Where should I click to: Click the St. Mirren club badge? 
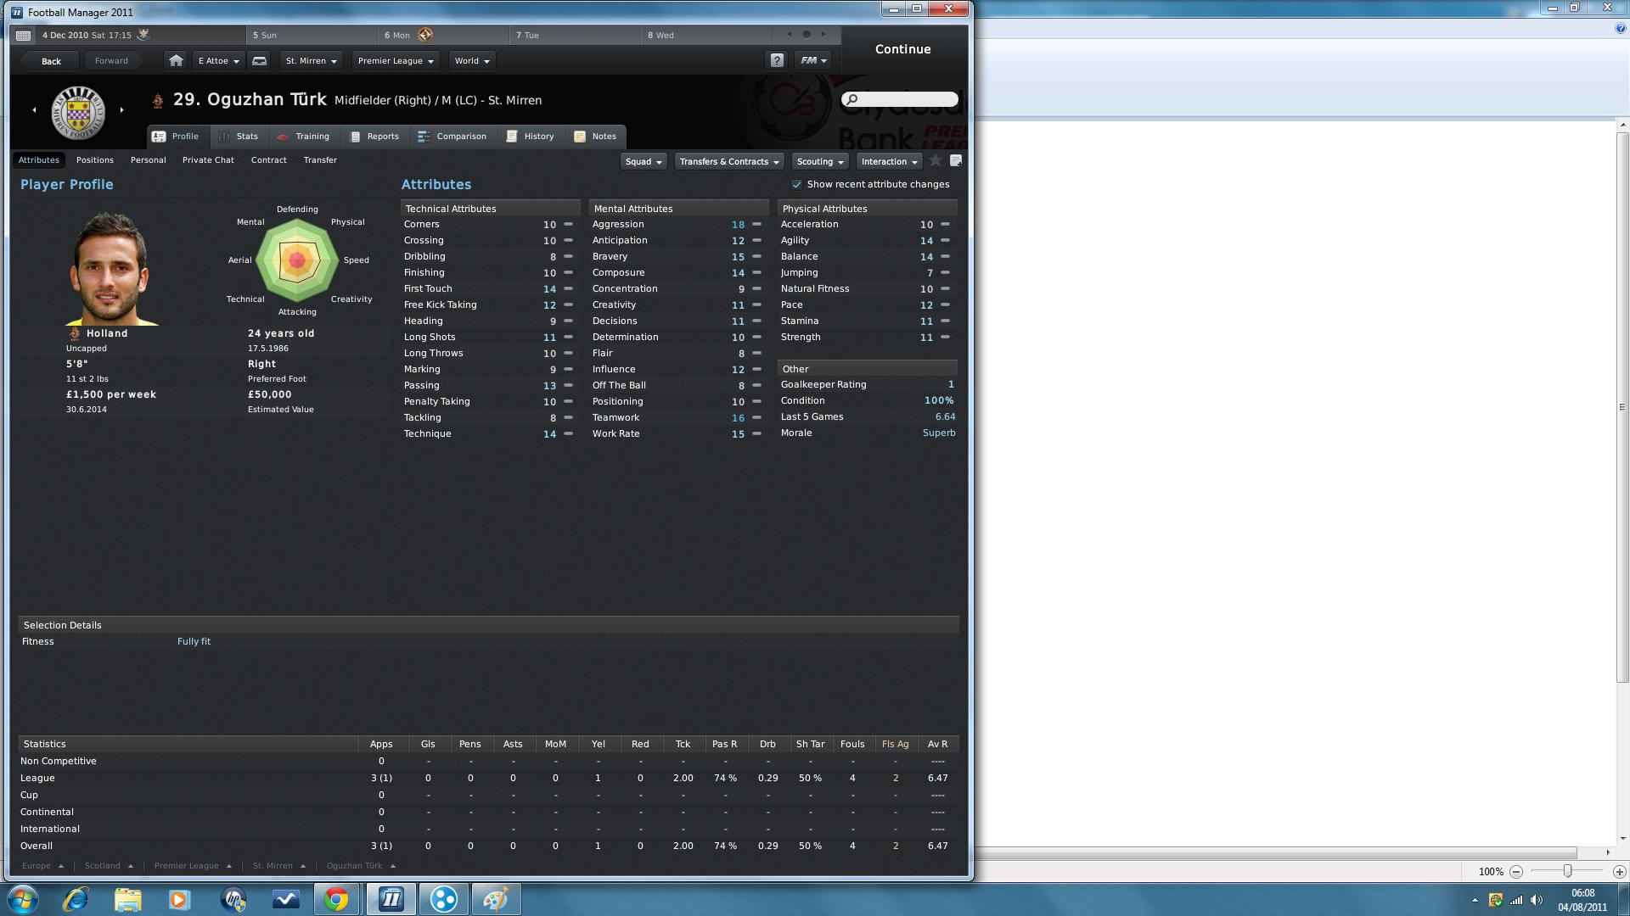pos(78,112)
